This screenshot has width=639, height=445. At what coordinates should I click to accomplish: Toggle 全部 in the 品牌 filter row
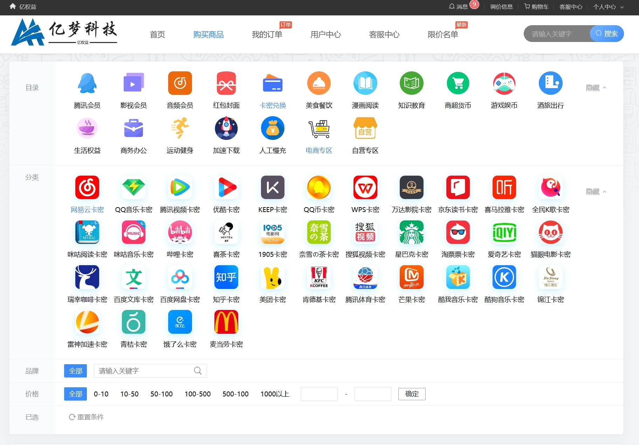pyautogui.click(x=75, y=371)
